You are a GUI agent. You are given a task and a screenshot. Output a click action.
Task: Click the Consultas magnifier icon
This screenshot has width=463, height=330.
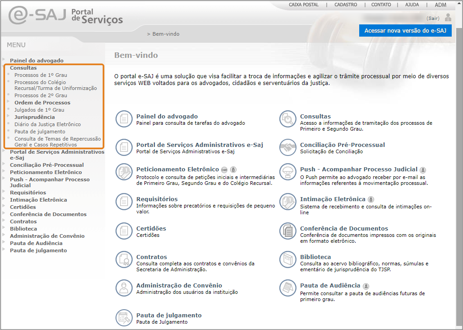tap(287, 119)
